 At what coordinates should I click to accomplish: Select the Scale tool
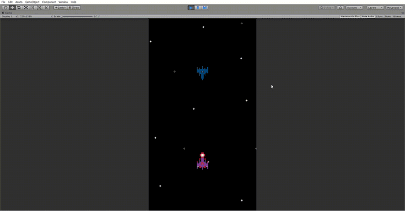(26, 8)
